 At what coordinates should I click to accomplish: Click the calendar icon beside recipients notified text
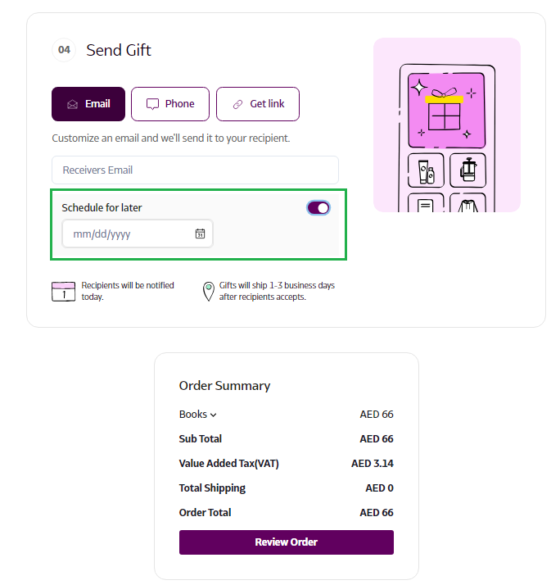63,291
